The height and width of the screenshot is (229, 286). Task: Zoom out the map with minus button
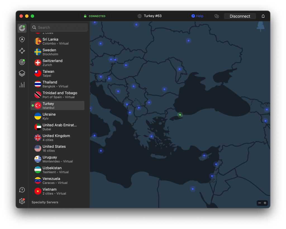(259, 203)
